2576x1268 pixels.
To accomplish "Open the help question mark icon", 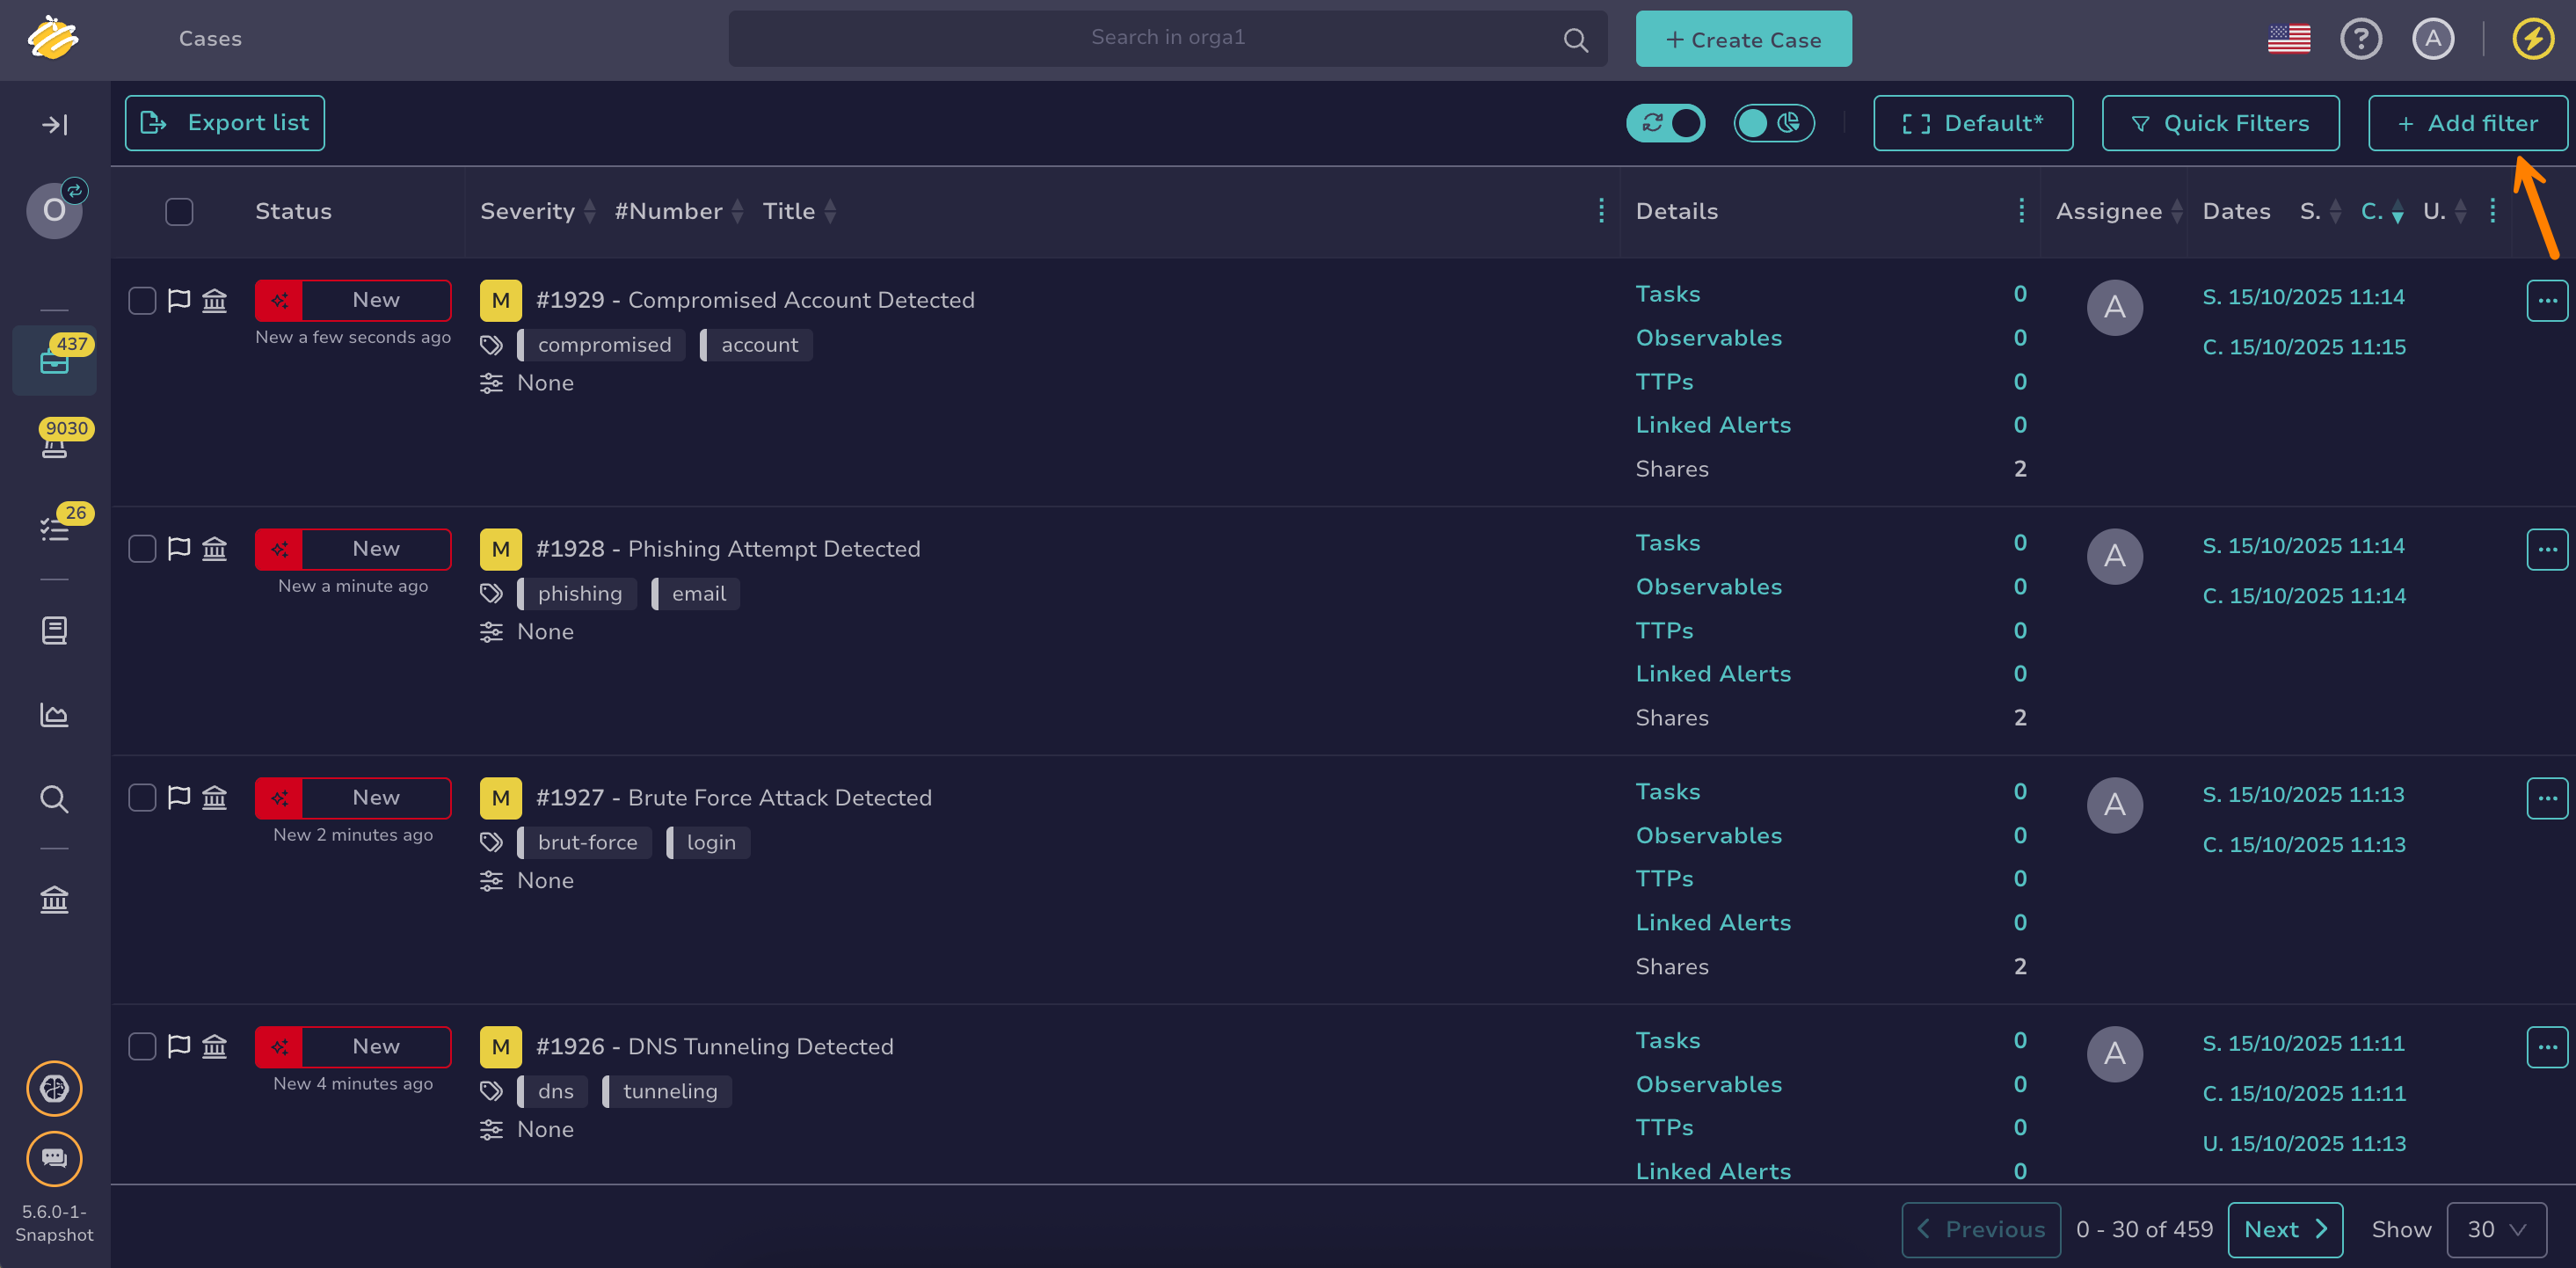I will click(x=2360, y=39).
